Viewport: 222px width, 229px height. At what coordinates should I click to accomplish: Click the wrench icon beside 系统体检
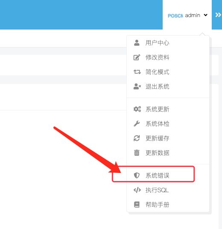(137, 124)
